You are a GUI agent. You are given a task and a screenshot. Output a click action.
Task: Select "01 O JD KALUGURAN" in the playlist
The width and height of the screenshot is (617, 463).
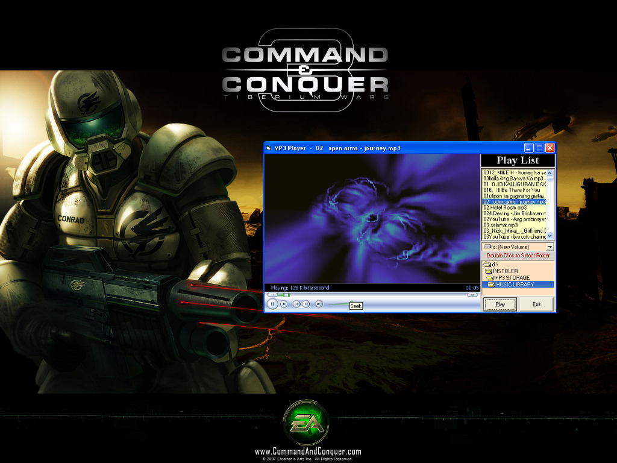coord(515,184)
